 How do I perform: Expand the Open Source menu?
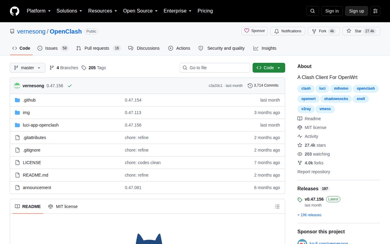140,11
